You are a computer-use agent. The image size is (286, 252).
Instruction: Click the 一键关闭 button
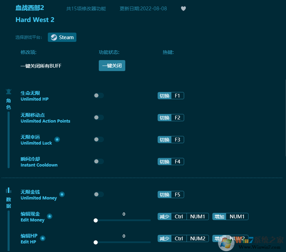point(112,66)
